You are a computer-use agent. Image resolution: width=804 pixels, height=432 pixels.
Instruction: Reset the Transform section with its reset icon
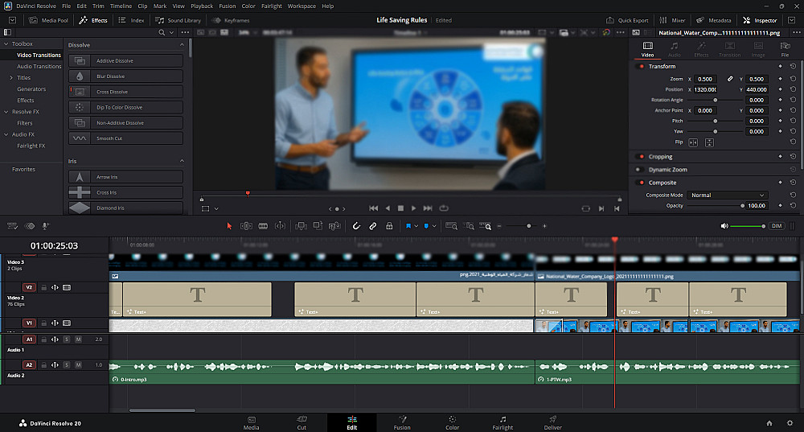tap(793, 66)
